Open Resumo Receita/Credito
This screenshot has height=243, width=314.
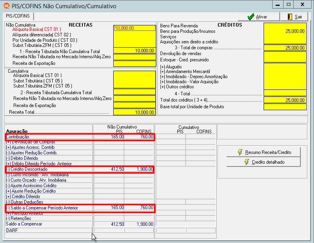(x=263, y=152)
